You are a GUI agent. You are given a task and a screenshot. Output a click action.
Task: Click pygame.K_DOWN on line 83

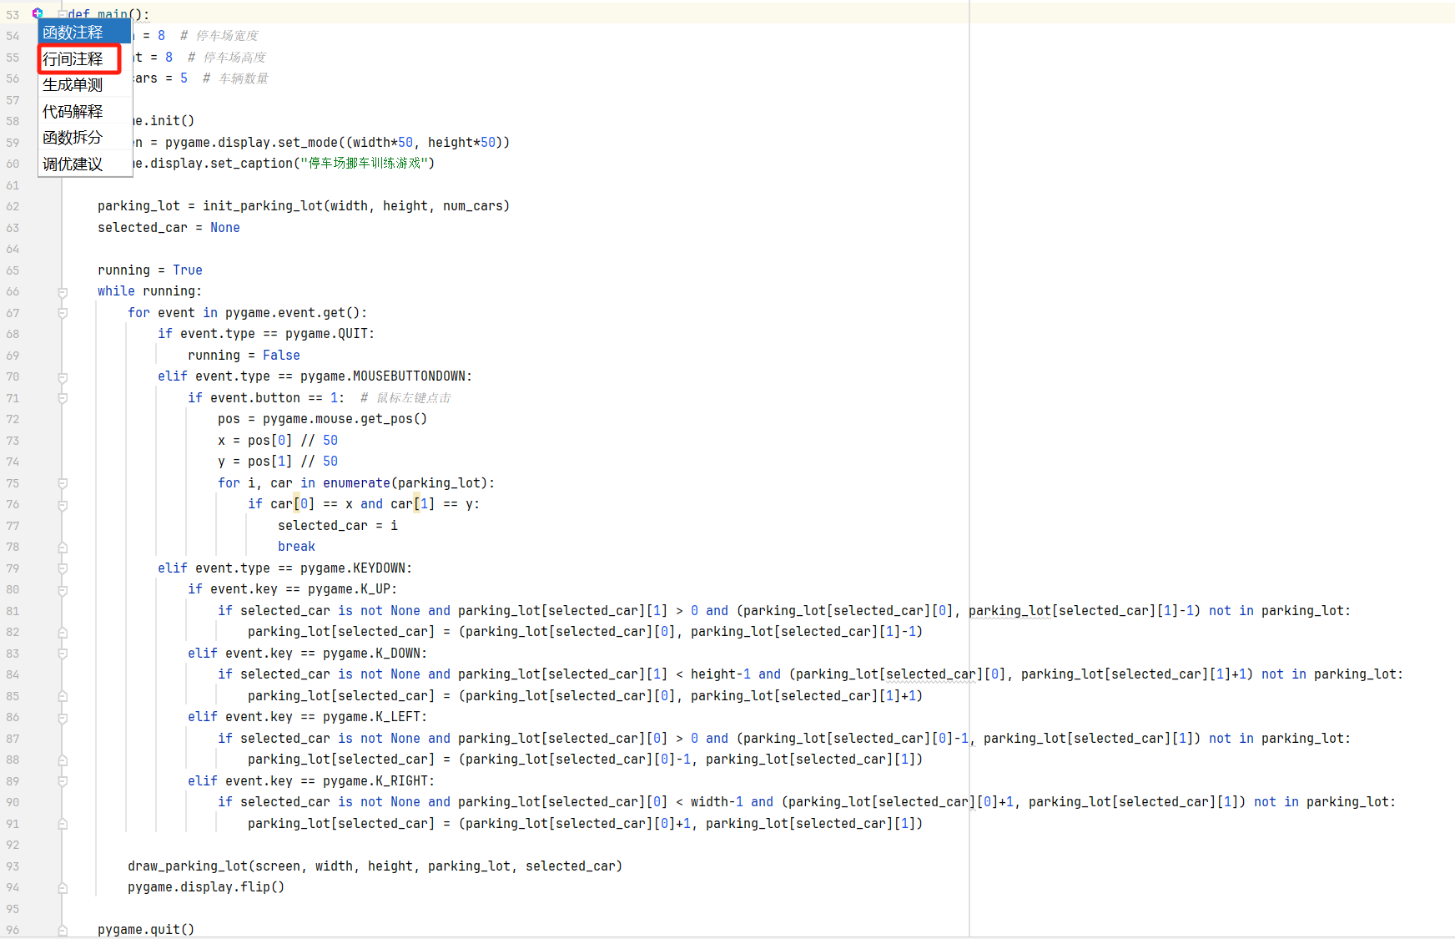(x=372, y=654)
